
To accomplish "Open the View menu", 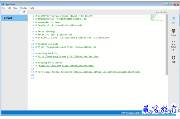I will pos(15,8).
